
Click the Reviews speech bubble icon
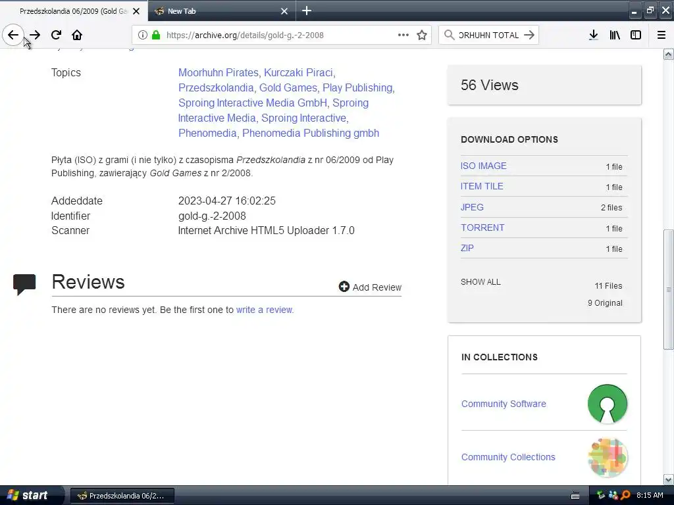coord(24,284)
